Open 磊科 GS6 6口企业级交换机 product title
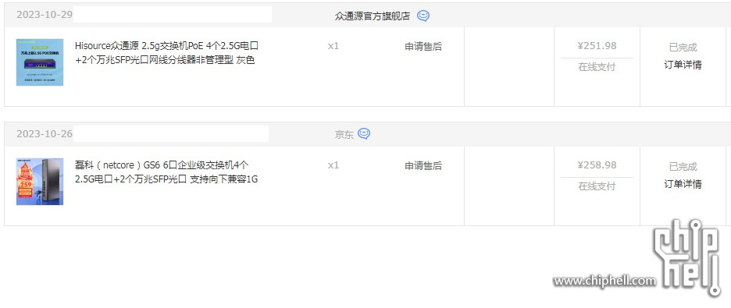Screen dimensions: 731x308 tap(166, 172)
